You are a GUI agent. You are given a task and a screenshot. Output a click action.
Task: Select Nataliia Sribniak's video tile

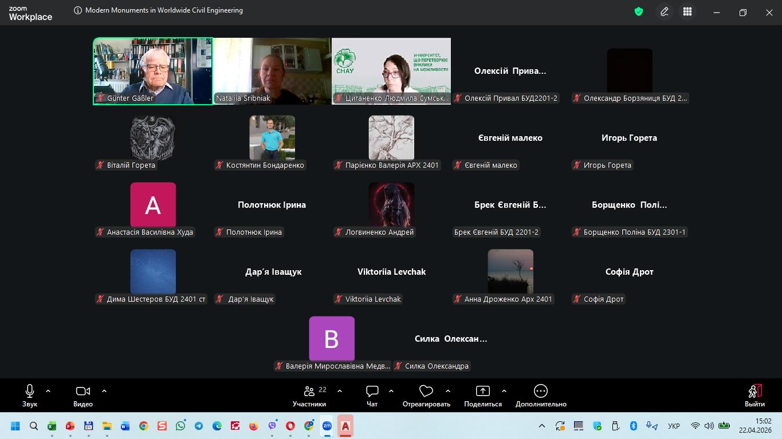click(272, 71)
